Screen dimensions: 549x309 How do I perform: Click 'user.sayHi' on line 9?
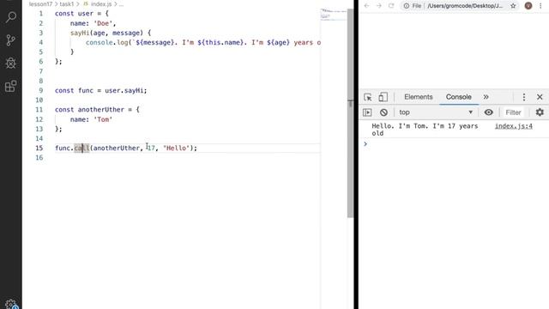coord(124,90)
